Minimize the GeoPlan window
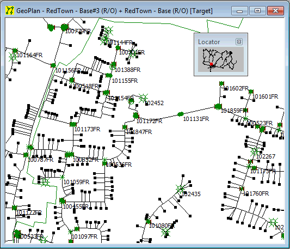 click(239, 10)
